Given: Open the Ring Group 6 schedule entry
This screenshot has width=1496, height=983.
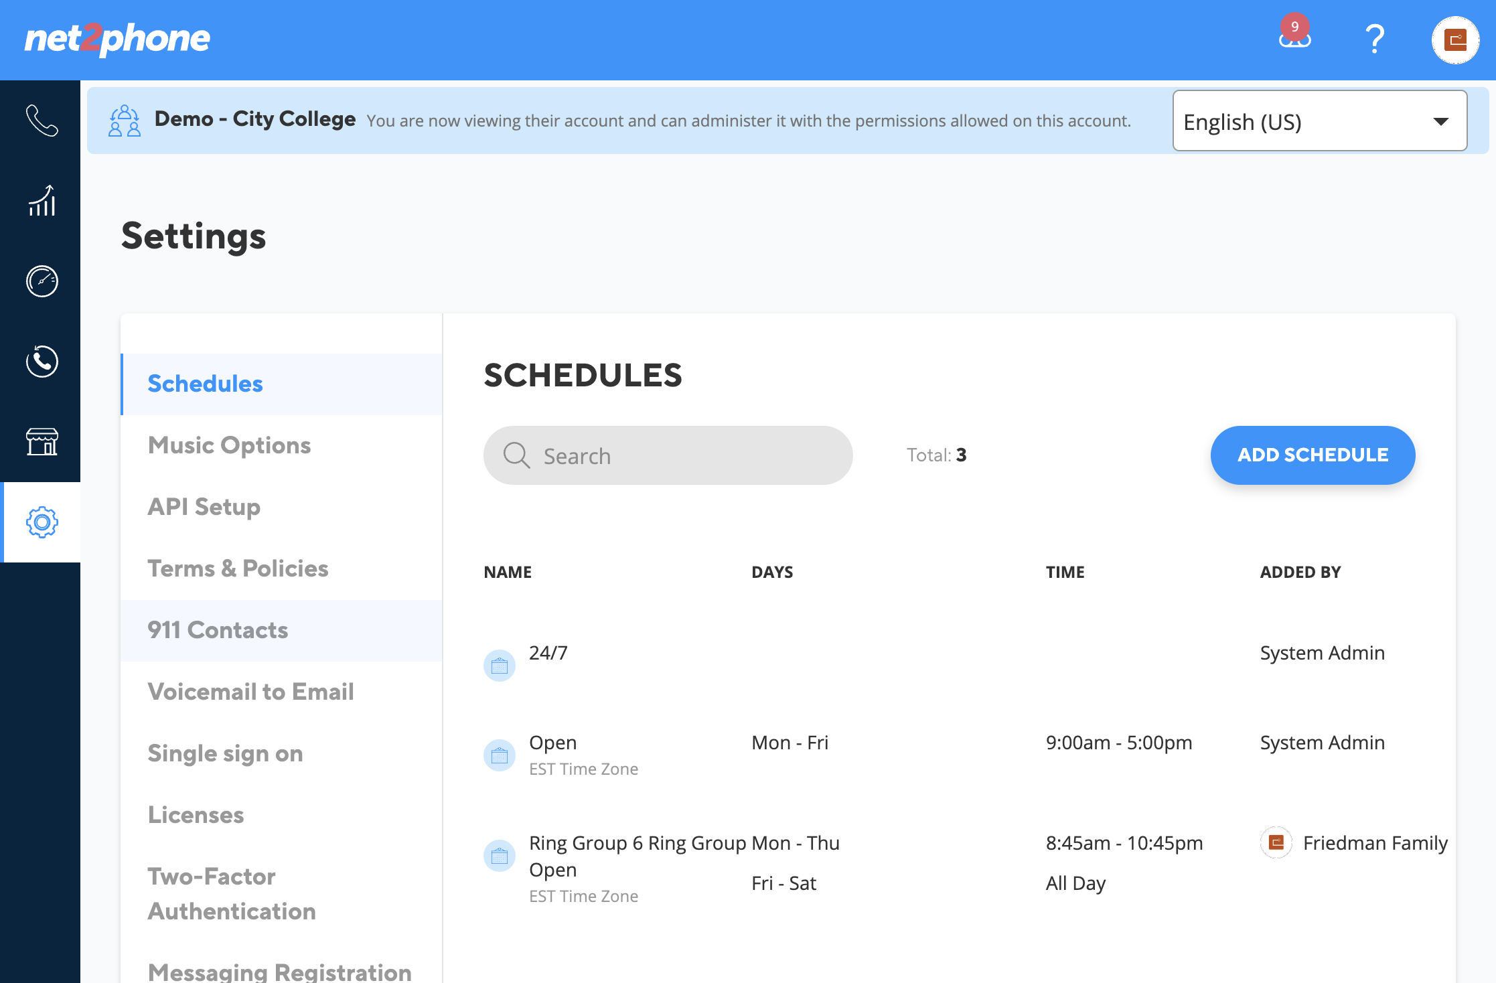Looking at the screenshot, I should [966, 868].
